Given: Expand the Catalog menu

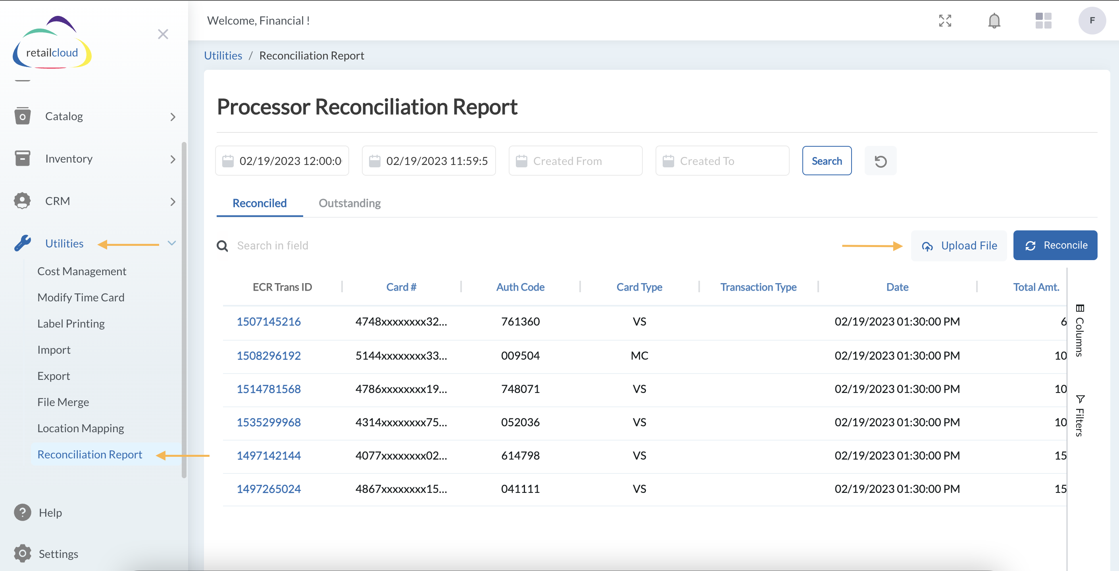Looking at the screenshot, I should coord(64,116).
